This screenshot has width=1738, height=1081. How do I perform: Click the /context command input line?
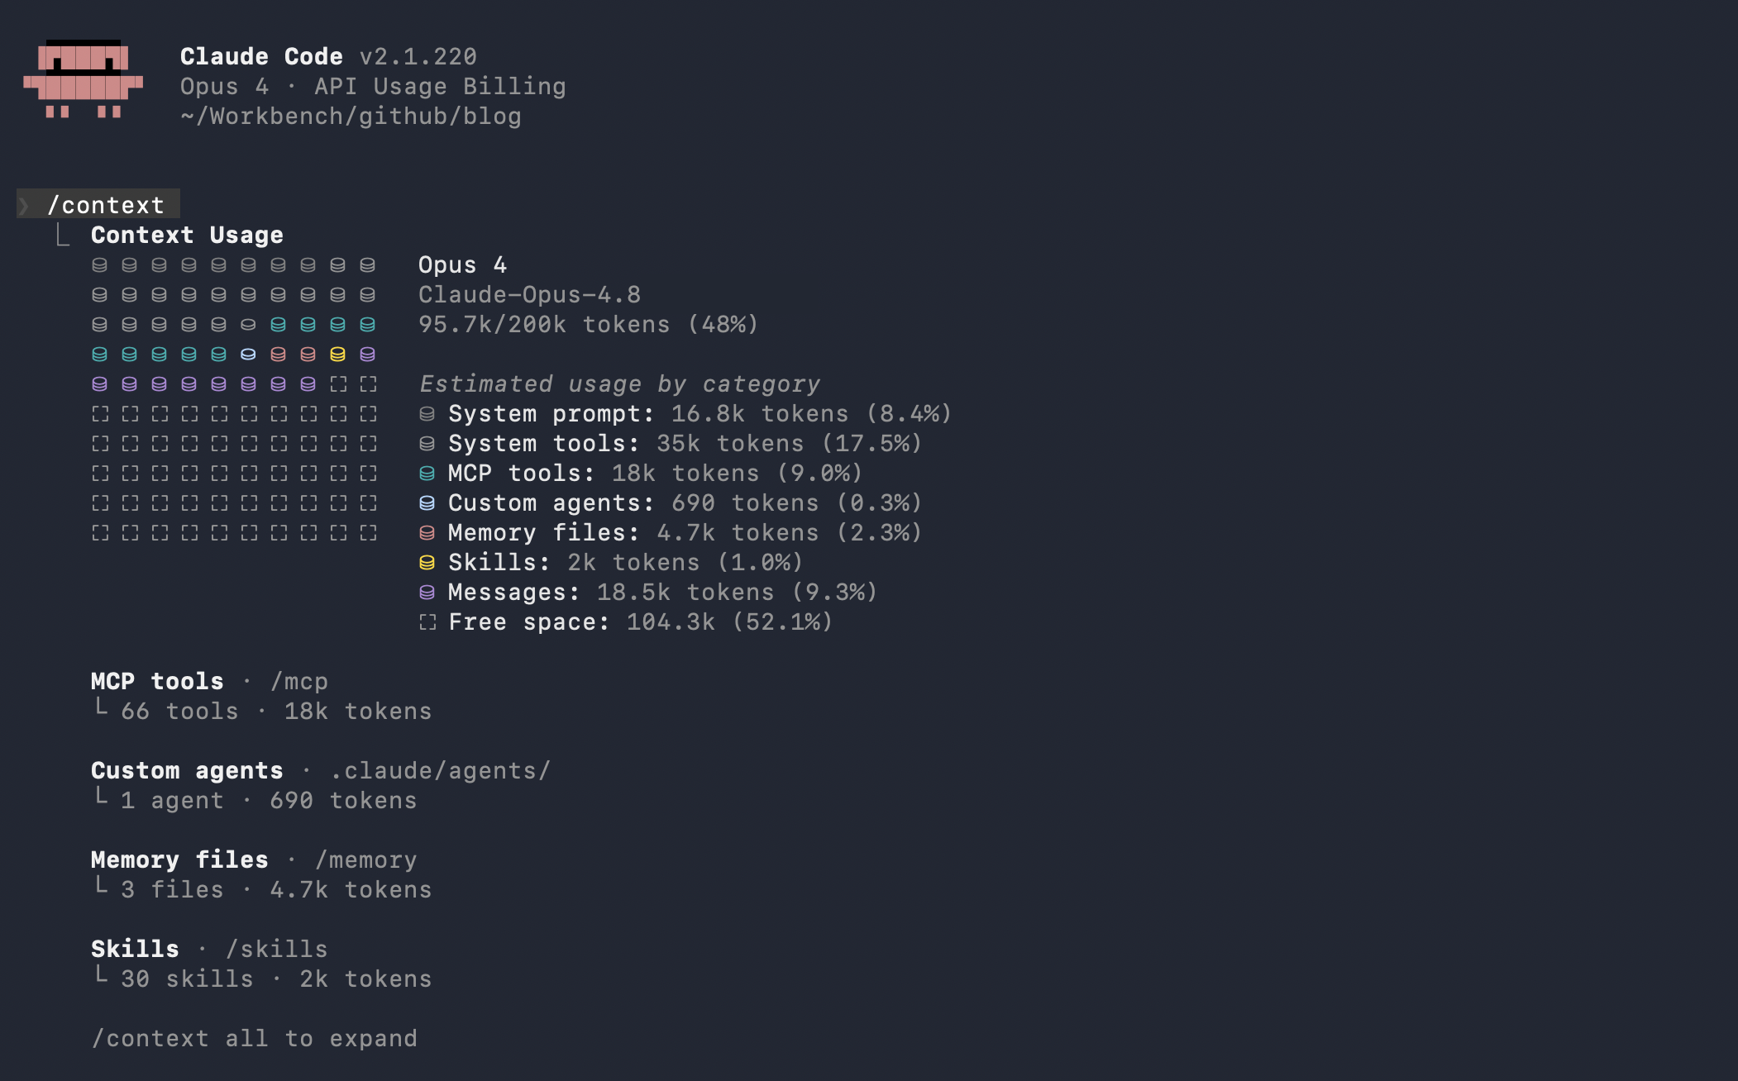click(x=98, y=204)
